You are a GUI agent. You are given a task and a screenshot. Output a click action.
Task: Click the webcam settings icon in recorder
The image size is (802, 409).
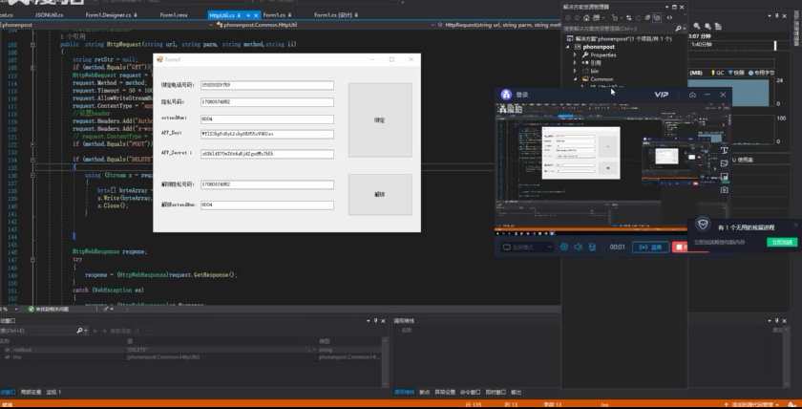pyautogui.click(x=564, y=247)
